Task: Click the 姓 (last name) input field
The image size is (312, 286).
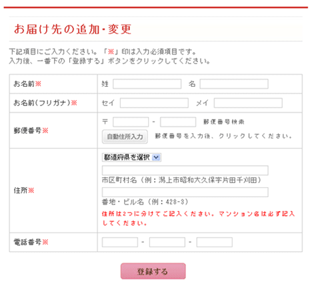Action: coord(147,84)
